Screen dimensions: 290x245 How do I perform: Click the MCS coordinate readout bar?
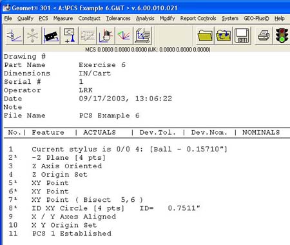pyautogui.click(x=148, y=50)
